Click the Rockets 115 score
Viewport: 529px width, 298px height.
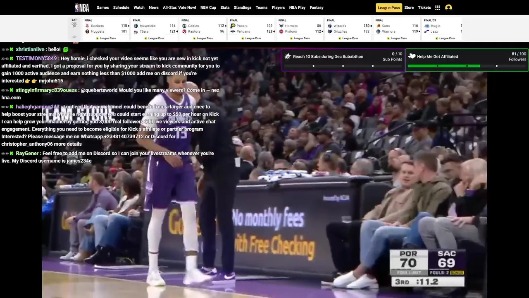click(x=124, y=26)
